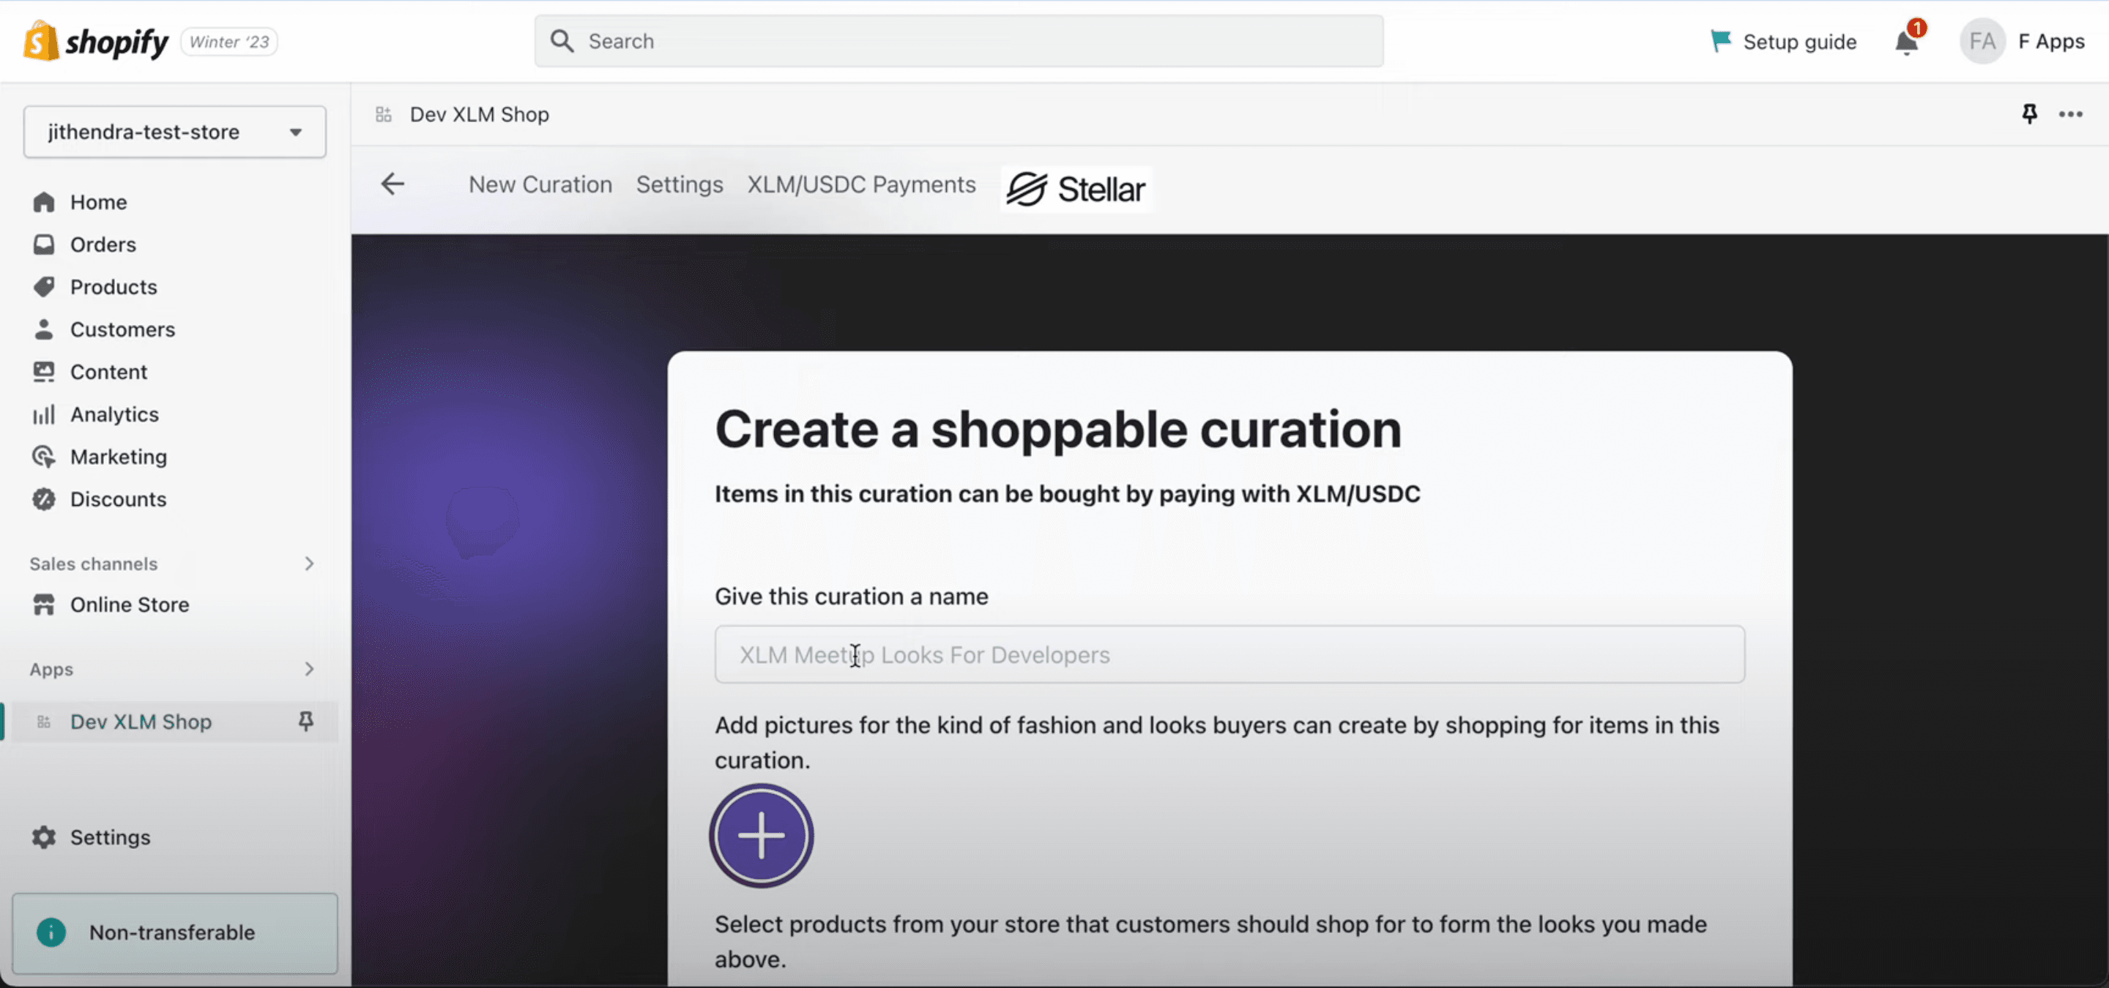Image resolution: width=2109 pixels, height=988 pixels.
Task: Open Online Store sales channel
Action: point(130,605)
